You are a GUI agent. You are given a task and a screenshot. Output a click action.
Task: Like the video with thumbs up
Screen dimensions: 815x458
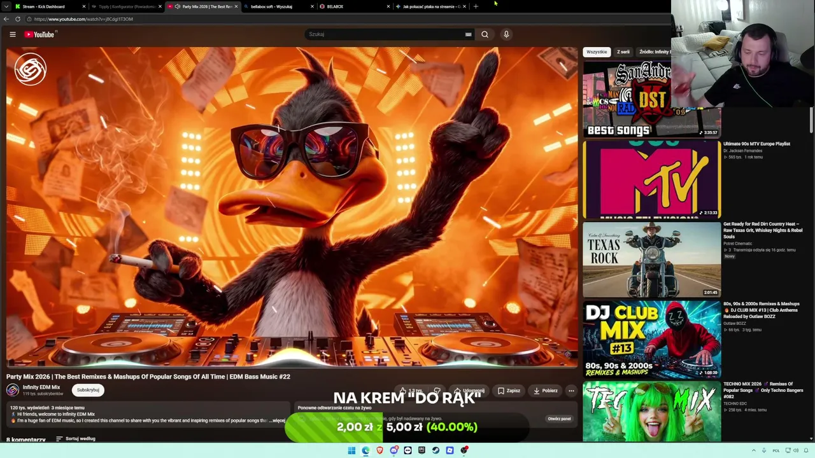(410, 391)
